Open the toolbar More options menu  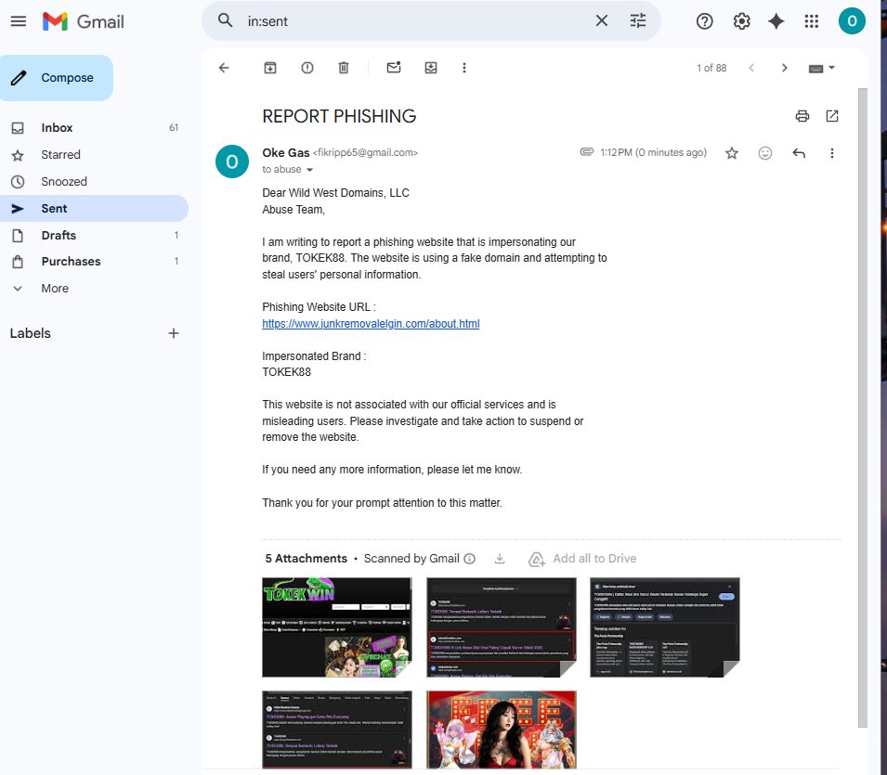pyautogui.click(x=463, y=68)
